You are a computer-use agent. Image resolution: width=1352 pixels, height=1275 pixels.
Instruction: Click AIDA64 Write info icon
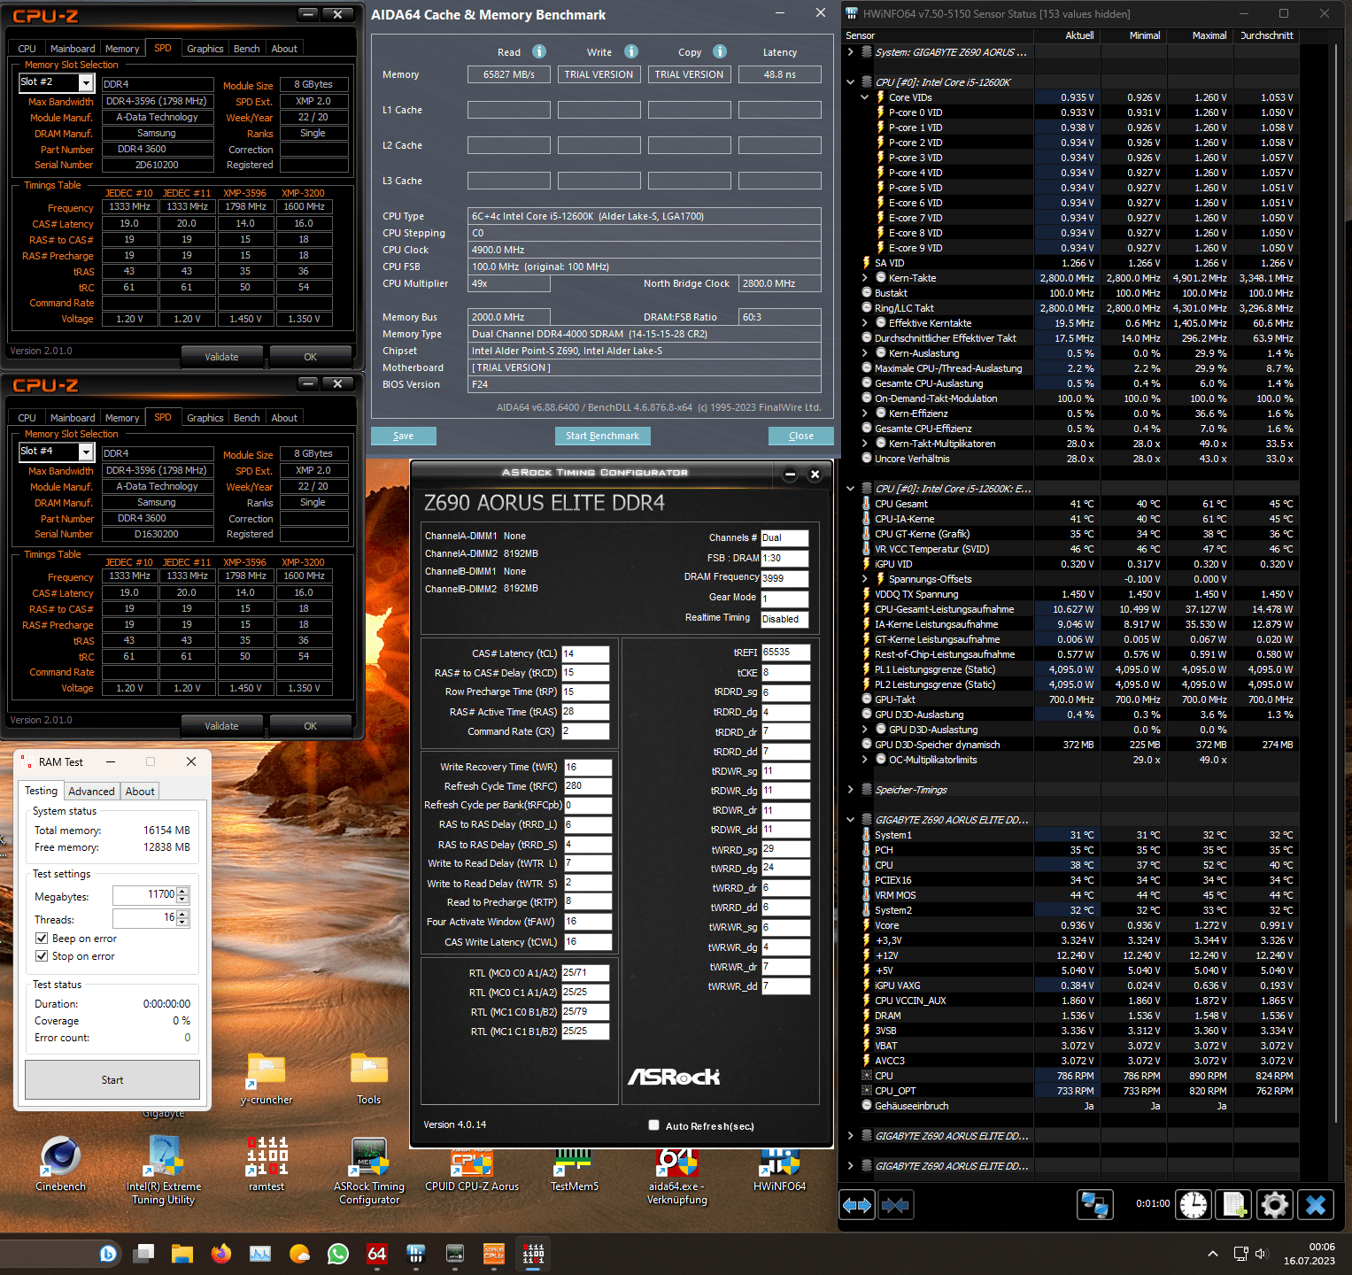[x=631, y=51]
